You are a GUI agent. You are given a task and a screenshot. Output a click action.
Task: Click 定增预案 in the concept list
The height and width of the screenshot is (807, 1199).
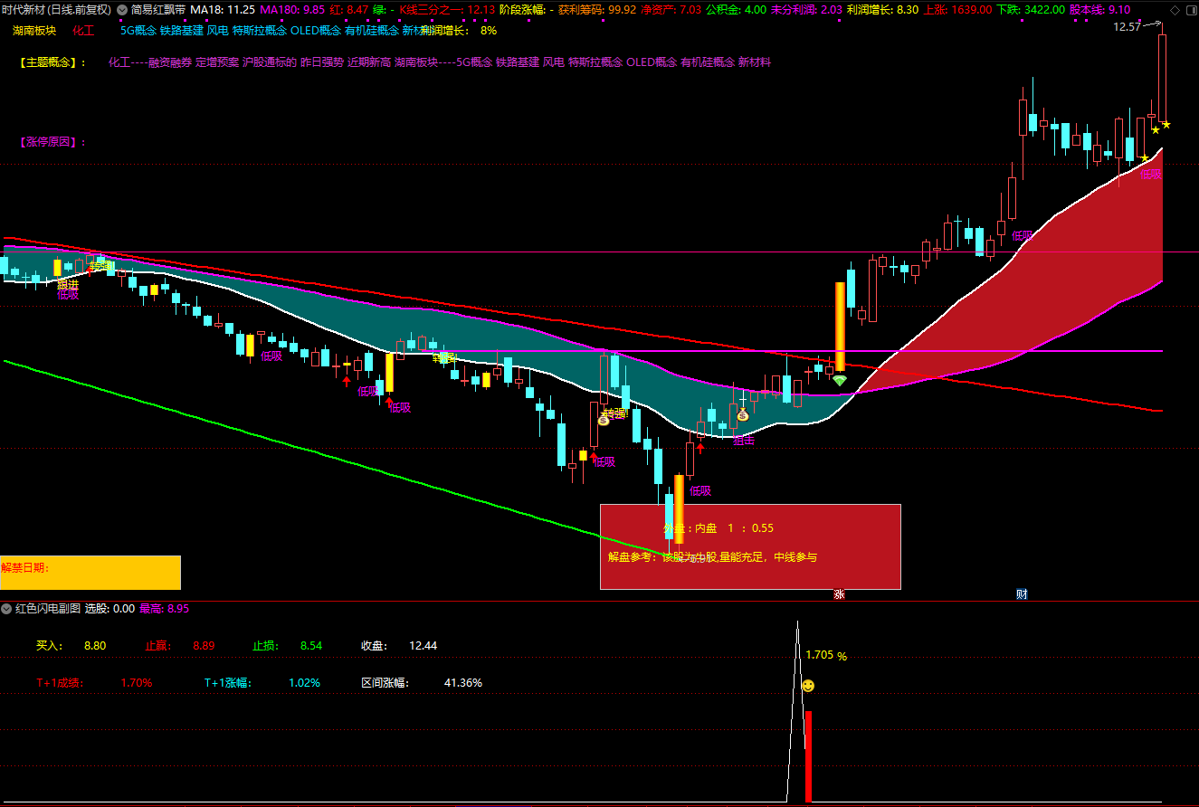(x=217, y=62)
